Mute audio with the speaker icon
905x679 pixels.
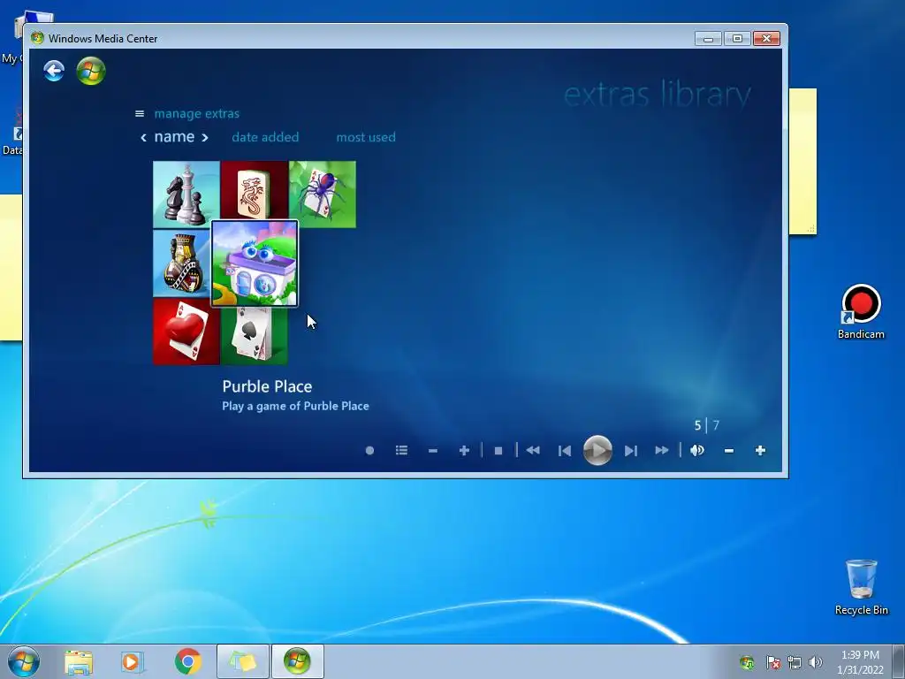(697, 450)
